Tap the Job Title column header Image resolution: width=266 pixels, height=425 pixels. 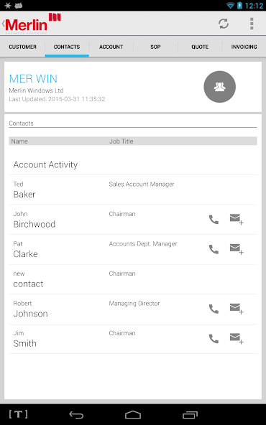(121, 141)
